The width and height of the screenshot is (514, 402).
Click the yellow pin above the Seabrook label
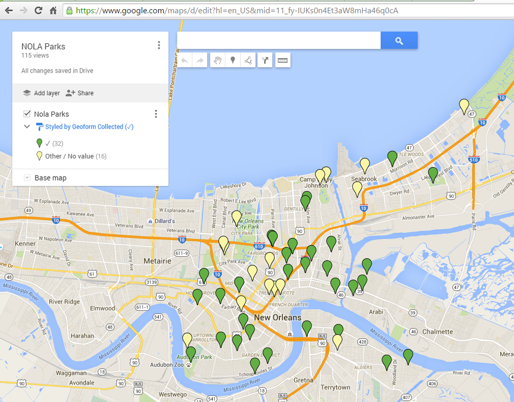tap(365, 165)
